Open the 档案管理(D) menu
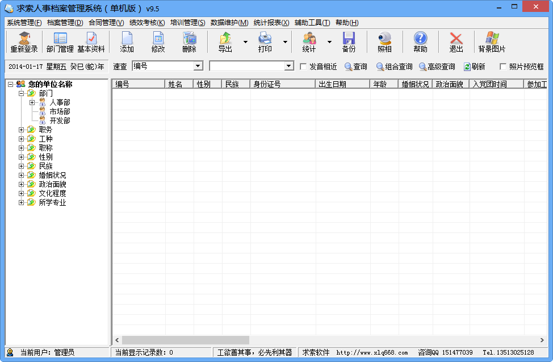 coord(65,23)
